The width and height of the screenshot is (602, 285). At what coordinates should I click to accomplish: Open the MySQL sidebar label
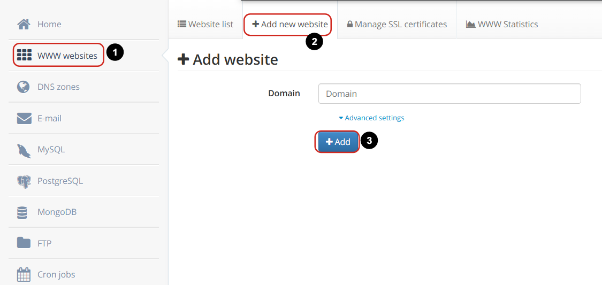click(51, 150)
